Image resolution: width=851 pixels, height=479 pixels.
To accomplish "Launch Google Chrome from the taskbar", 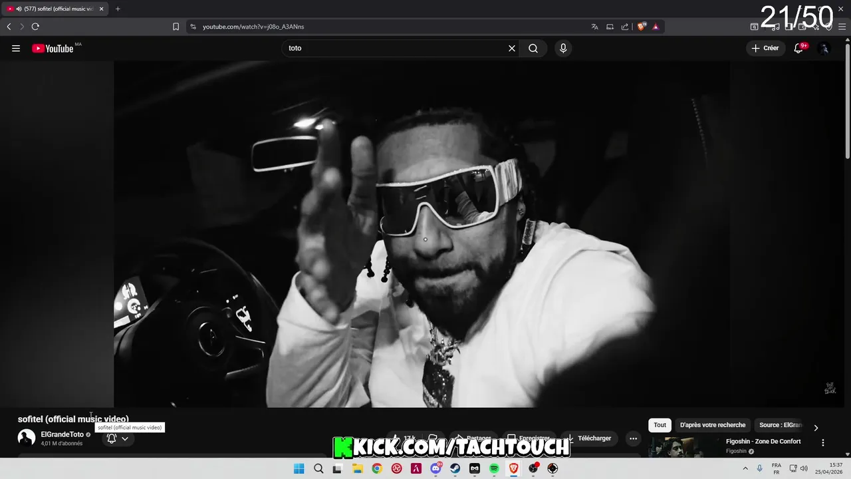I will click(377, 468).
